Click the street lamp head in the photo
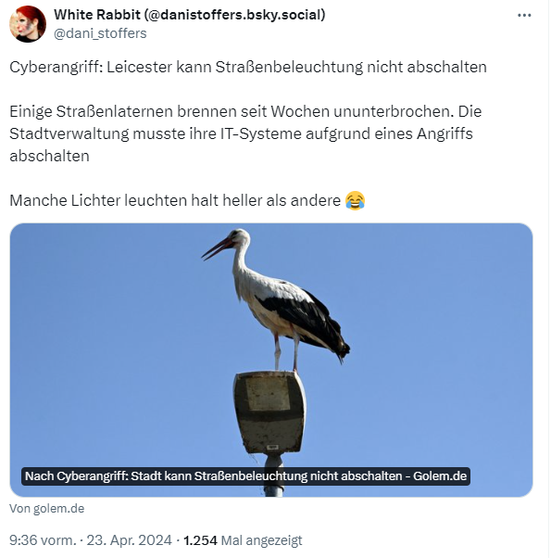Screen dimensions: 551x558 [269, 412]
